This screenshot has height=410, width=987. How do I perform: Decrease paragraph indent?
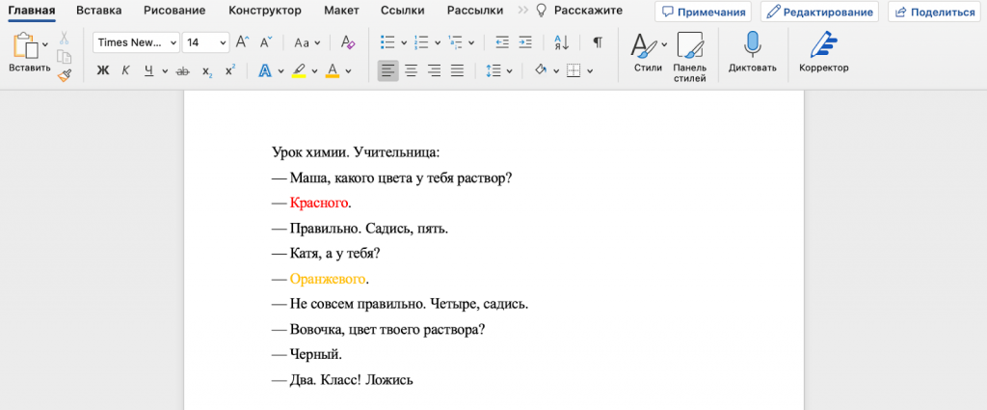[x=501, y=42]
